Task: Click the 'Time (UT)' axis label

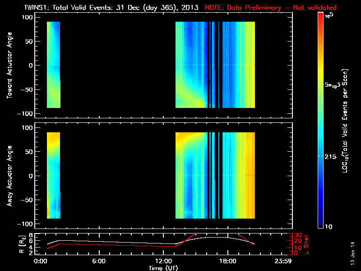Action: coord(164,268)
